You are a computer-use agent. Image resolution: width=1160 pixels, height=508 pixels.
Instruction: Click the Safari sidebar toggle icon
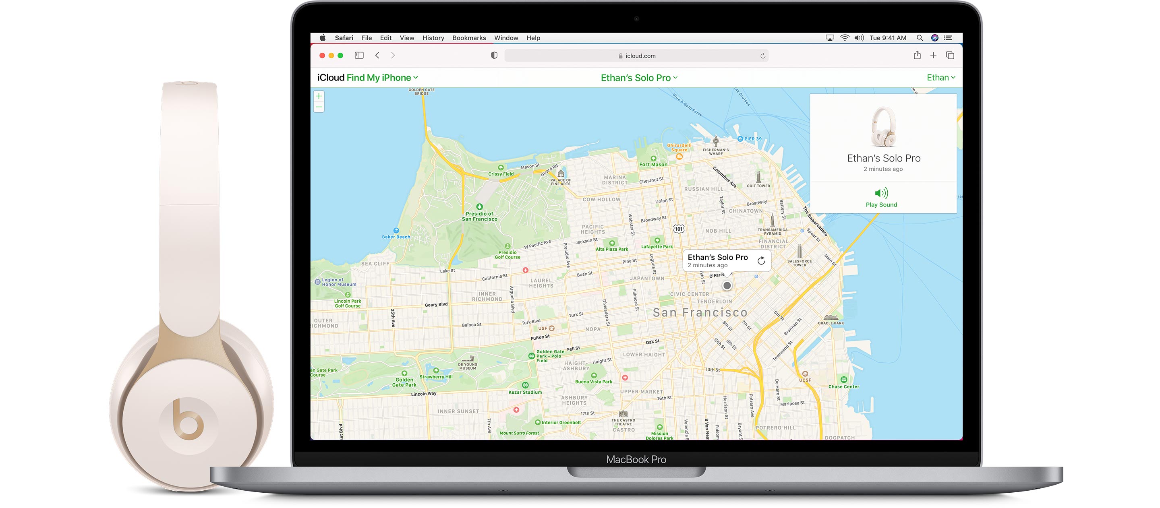pos(359,55)
